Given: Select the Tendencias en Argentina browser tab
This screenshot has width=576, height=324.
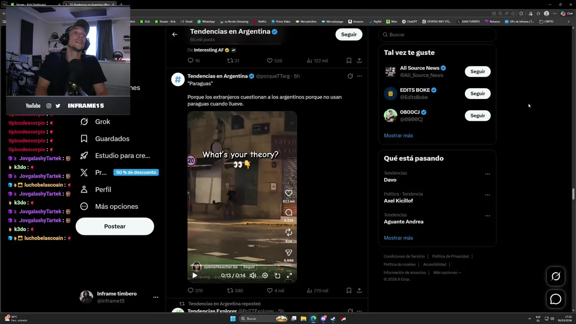Looking at the screenshot, I should tap(89, 4).
